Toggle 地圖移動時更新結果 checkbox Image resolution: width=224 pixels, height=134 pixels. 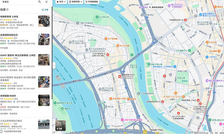pyautogui.click(x=1, y=131)
